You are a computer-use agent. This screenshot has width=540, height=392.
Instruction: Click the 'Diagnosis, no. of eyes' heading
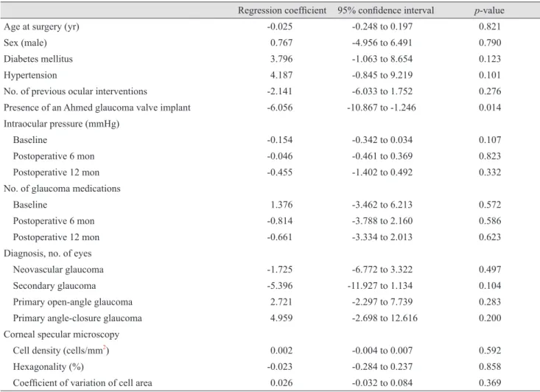(x=48, y=253)
